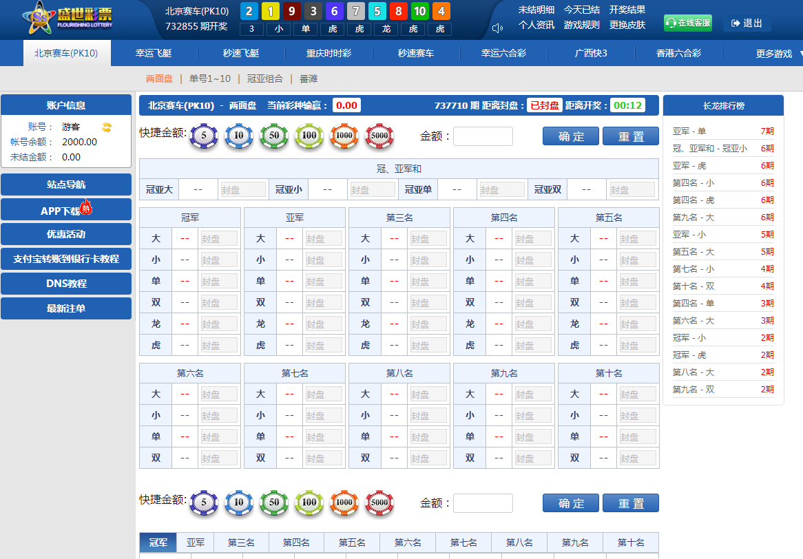Pick the 100 chip in the bottom quick-amount row
The width and height of the screenshot is (803, 559).
tap(309, 503)
